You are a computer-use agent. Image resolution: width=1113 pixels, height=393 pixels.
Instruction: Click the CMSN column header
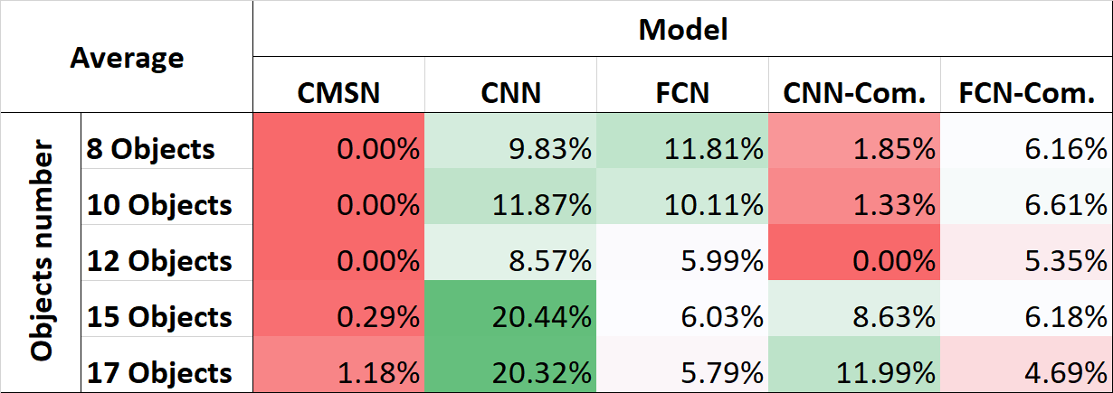tap(338, 94)
